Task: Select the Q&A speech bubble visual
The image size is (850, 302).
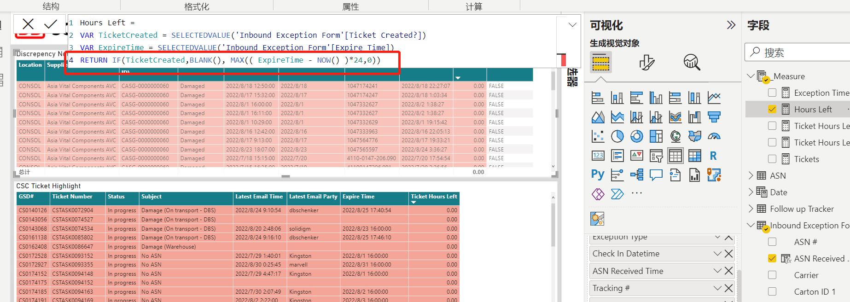Action: pos(656,175)
